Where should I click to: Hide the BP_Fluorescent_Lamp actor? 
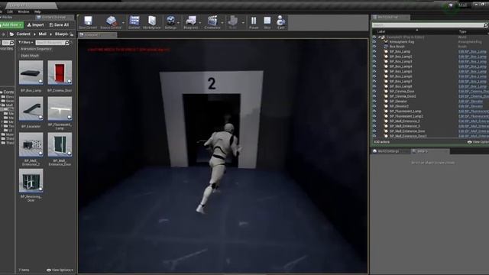(374, 112)
